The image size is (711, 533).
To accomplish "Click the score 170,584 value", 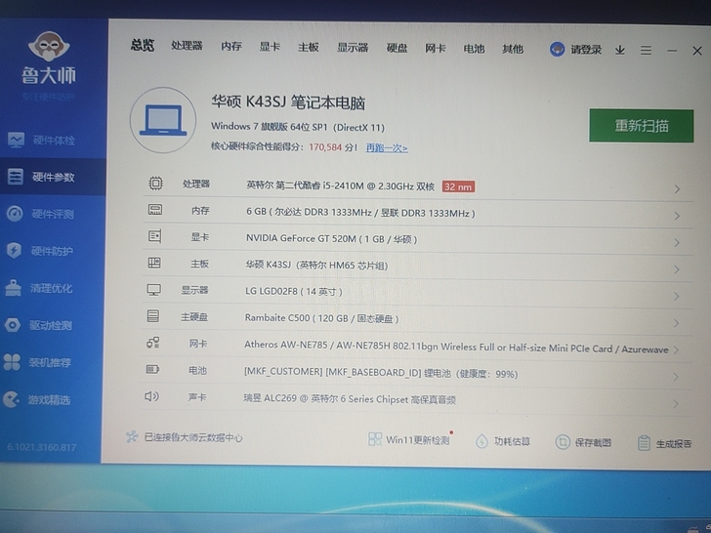I will point(325,147).
